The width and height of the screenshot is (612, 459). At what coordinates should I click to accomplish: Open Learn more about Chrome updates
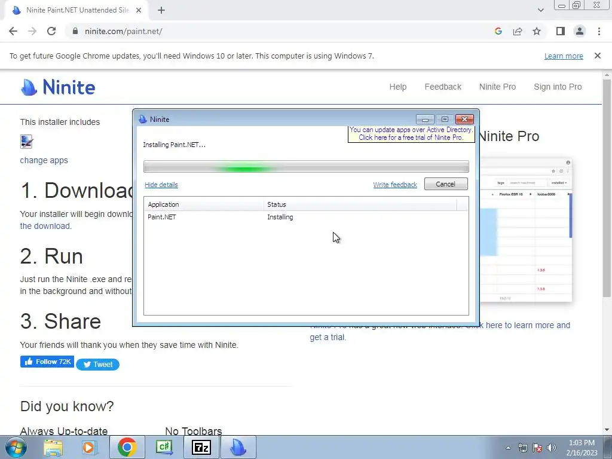pos(564,56)
